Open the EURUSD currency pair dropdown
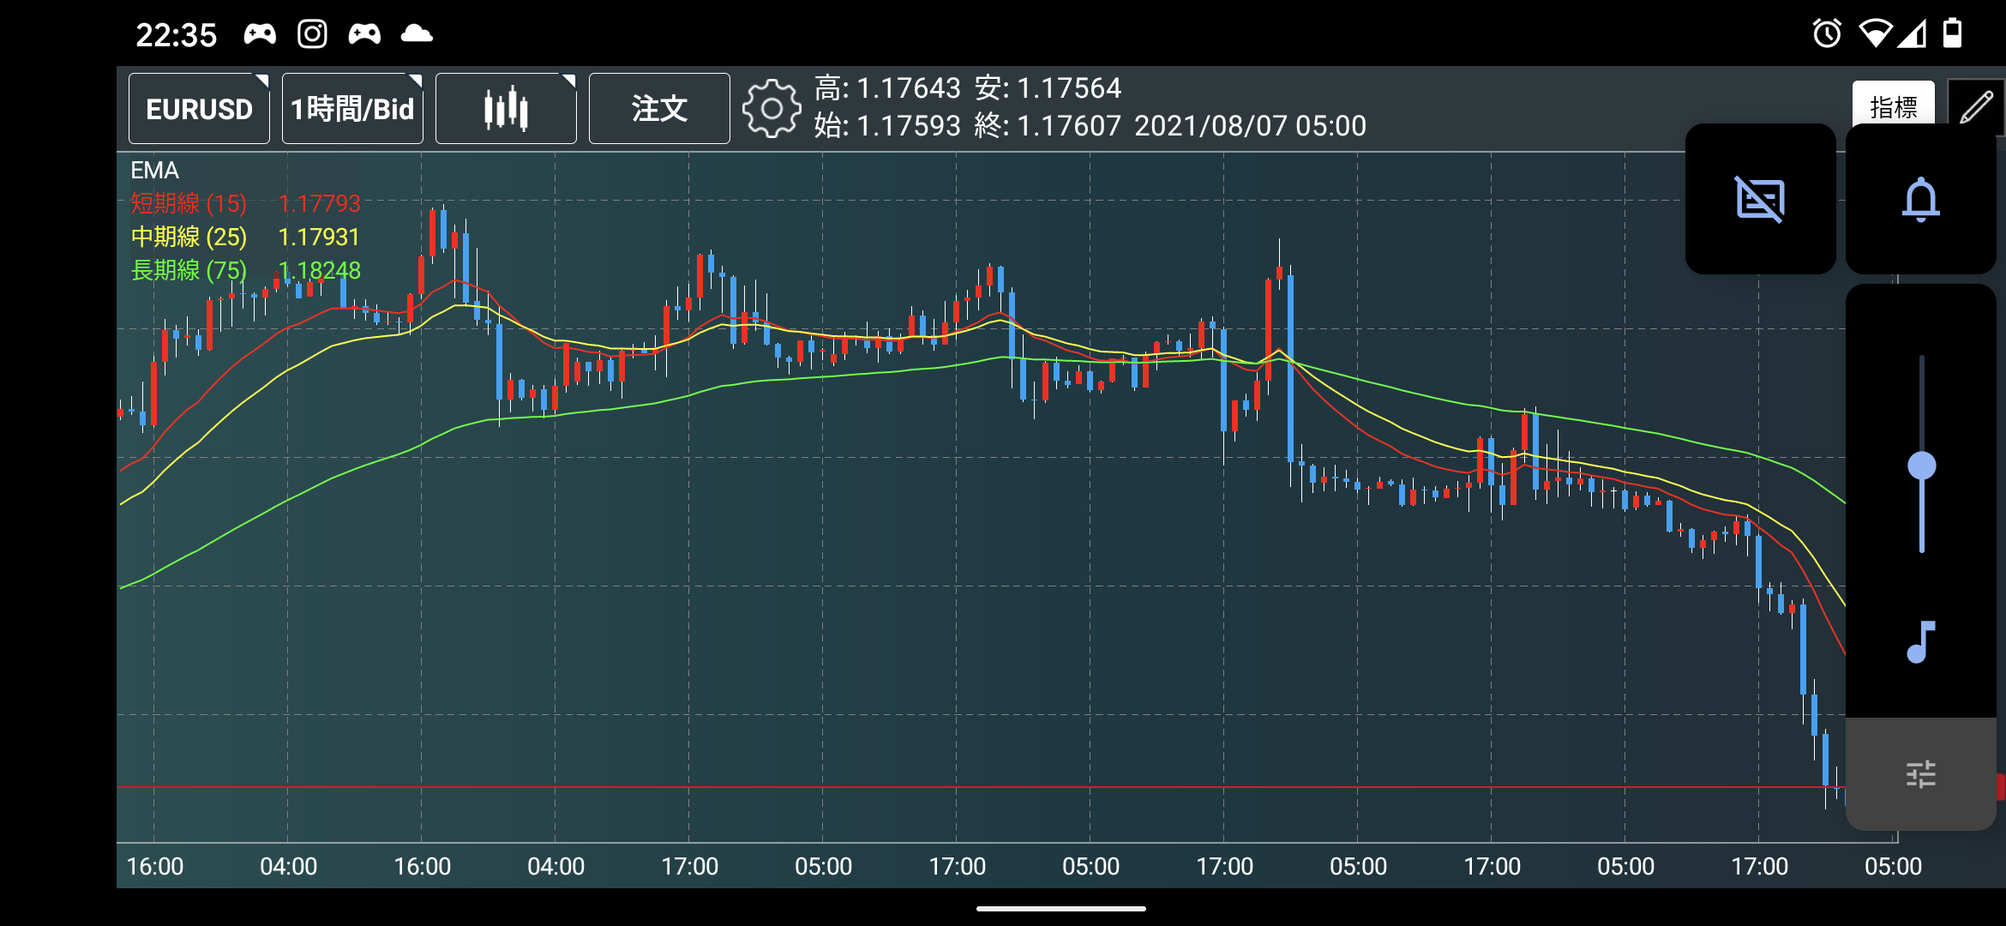Screen dimensions: 2006x926 (199, 109)
